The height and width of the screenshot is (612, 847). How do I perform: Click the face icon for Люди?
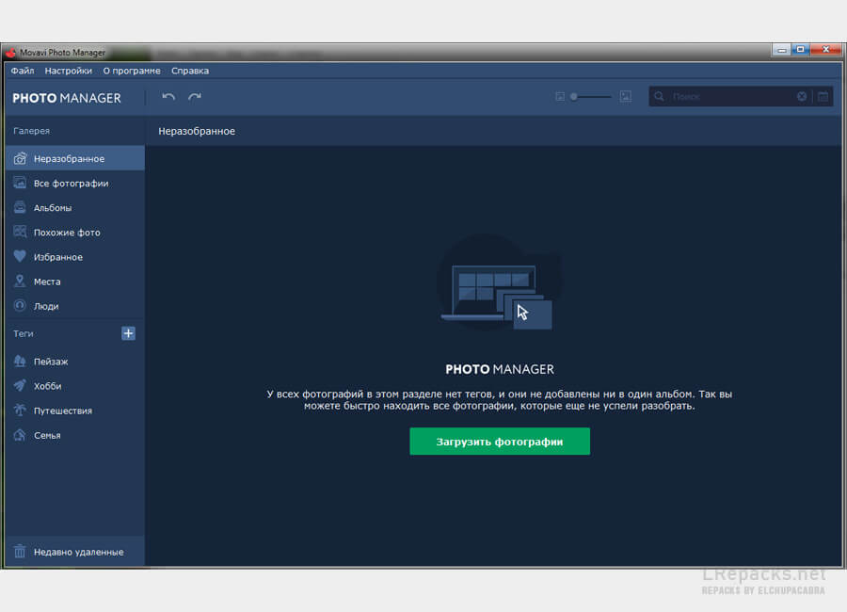coord(20,305)
